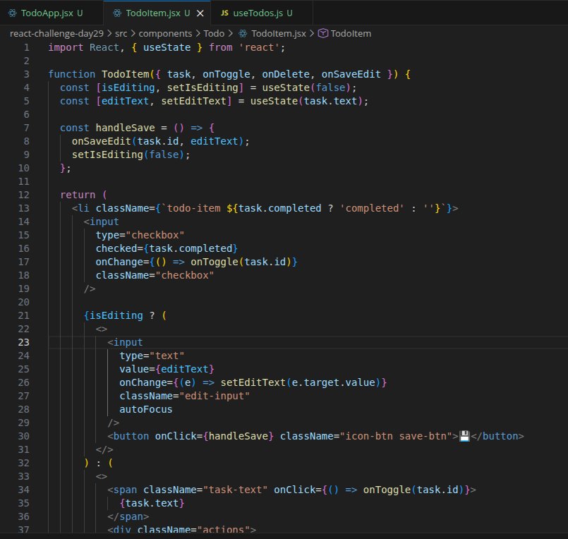Click the floppy disk save emoji in code
The width and height of the screenshot is (568, 539).
[x=464, y=436]
